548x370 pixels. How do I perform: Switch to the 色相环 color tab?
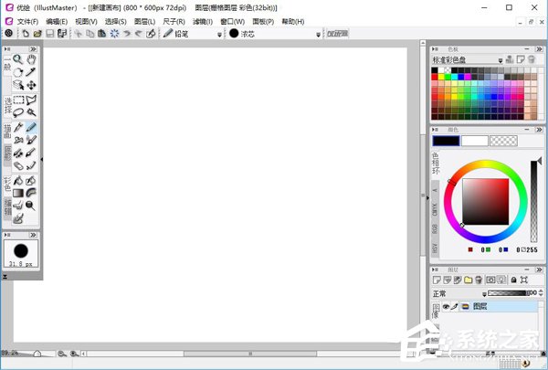coord(435,164)
